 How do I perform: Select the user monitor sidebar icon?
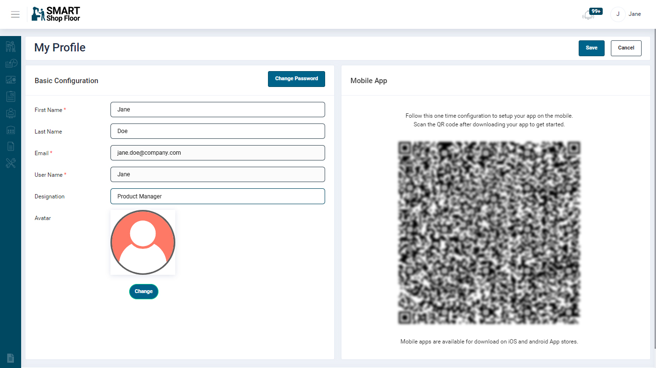coord(11,113)
